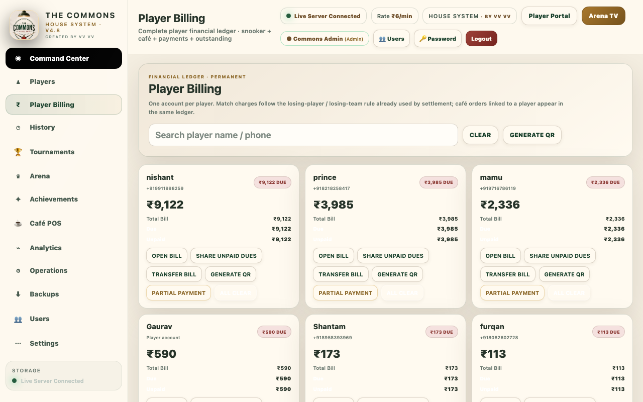Click the header Live Server Connected status pill
Image resolution: width=643 pixels, height=402 pixels.
click(324, 16)
